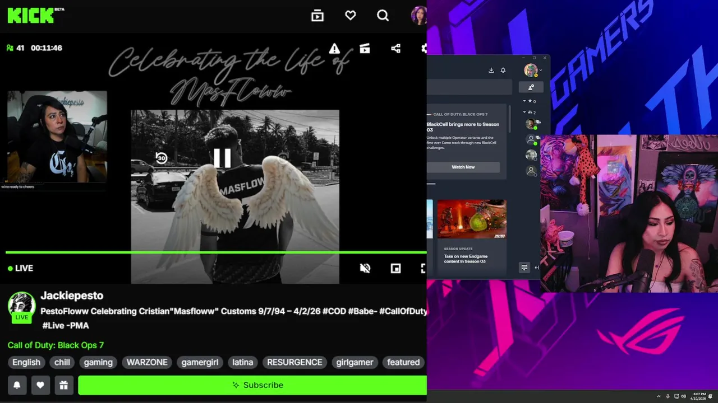This screenshot has width=718, height=403.
Task: Show hidden system tray icons
Action: point(659,396)
